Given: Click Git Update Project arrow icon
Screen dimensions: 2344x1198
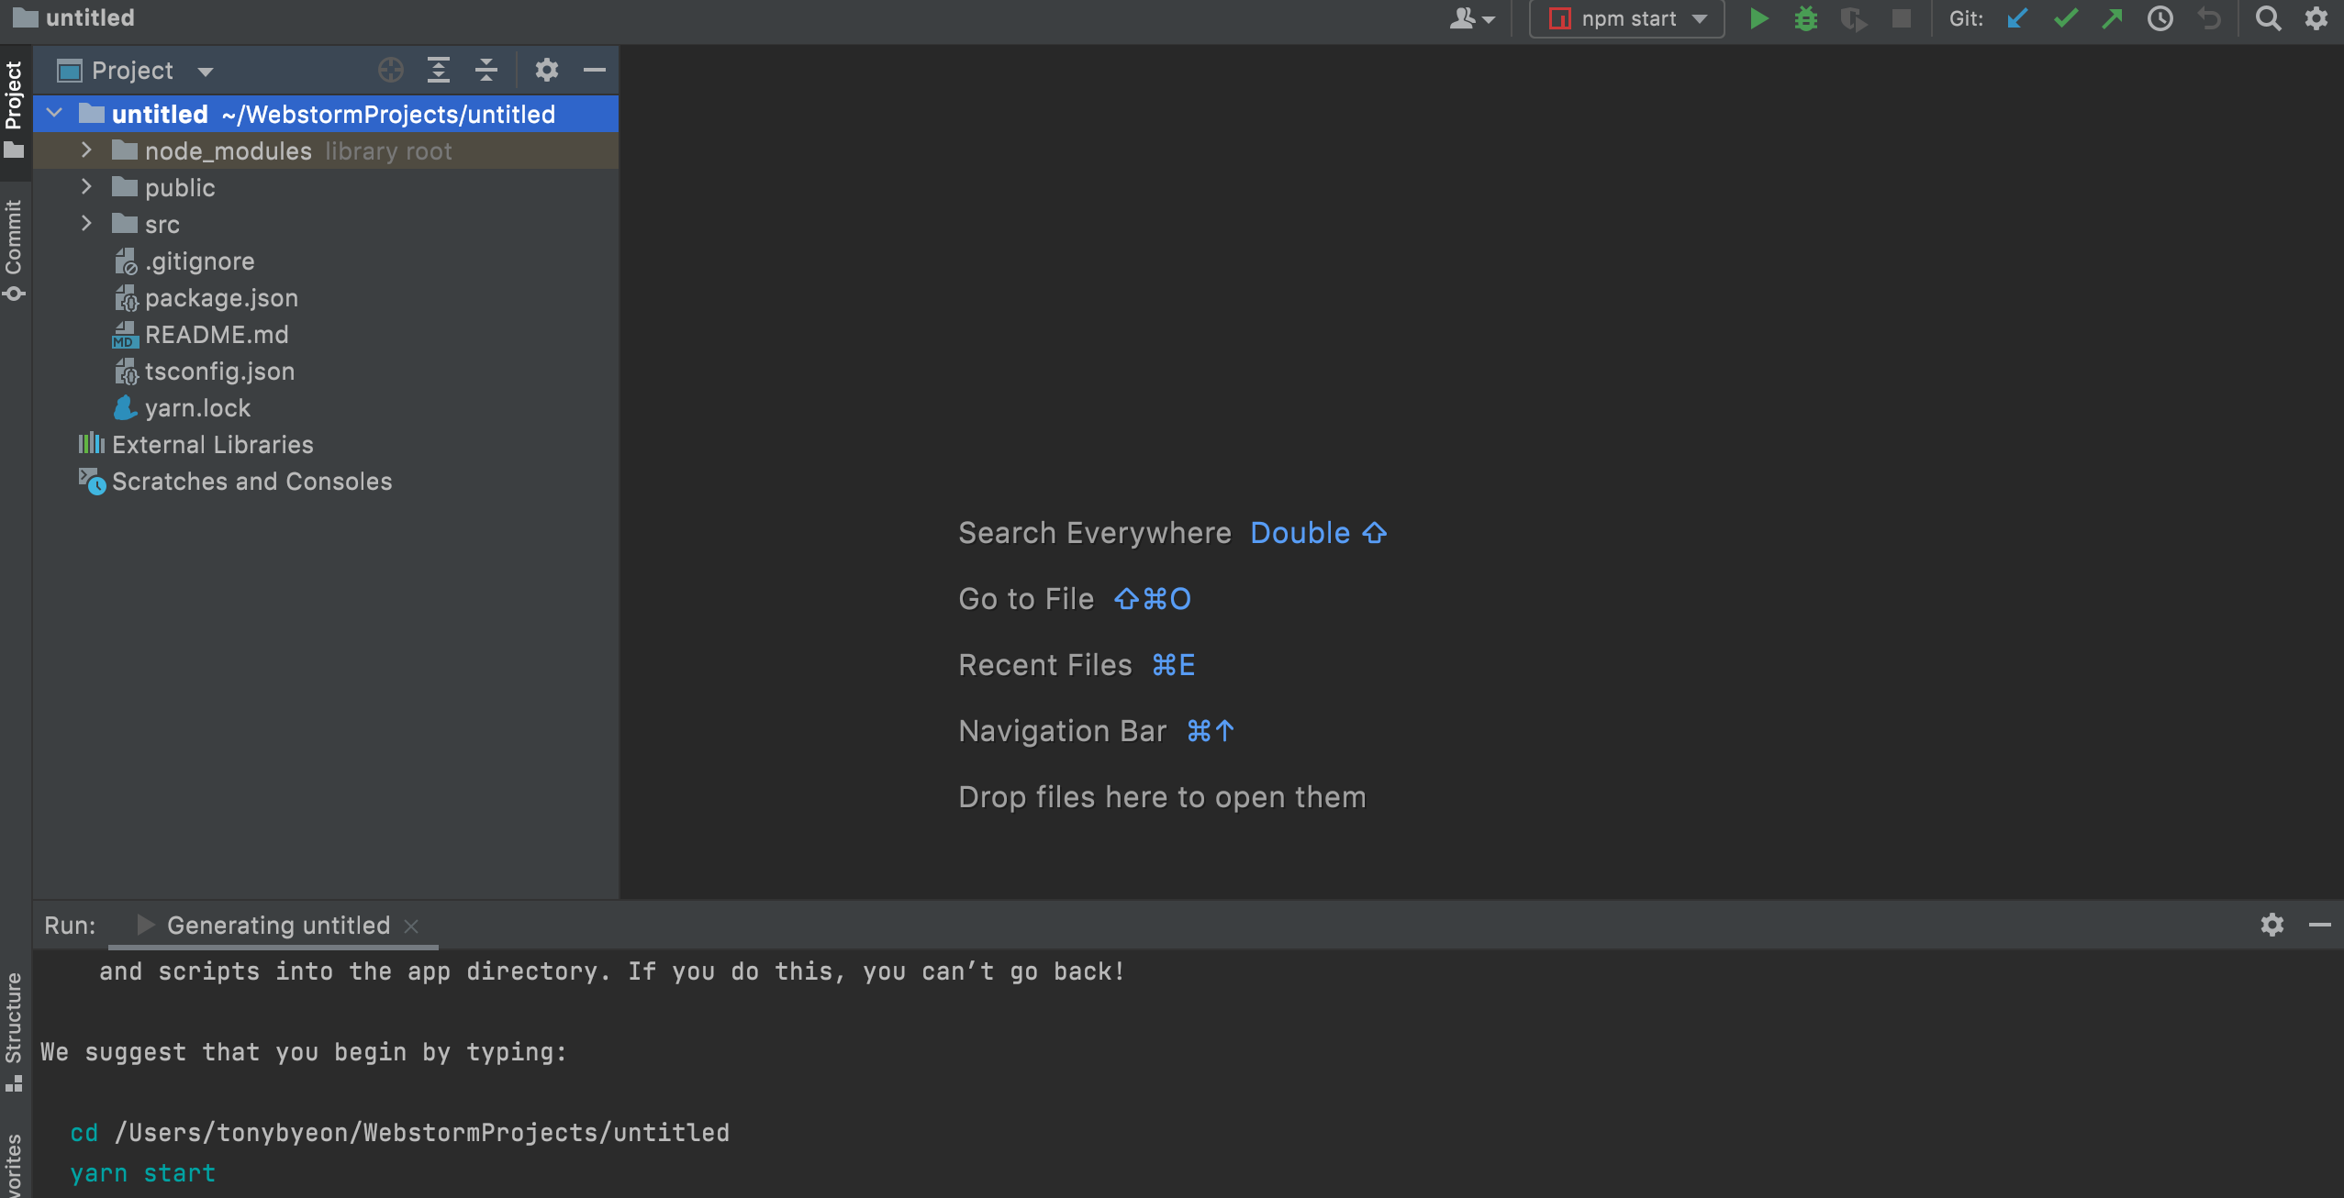Looking at the screenshot, I should pos(2016,18).
